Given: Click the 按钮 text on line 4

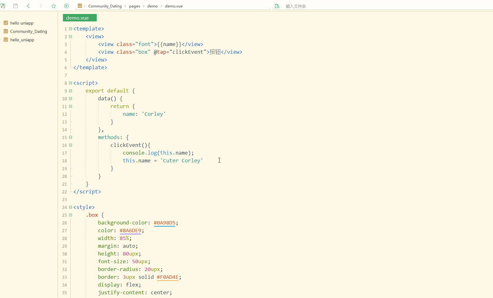Looking at the screenshot, I should 215,52.
